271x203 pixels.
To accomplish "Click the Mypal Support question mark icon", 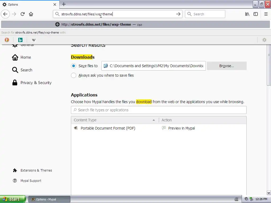I will [15, 181].
